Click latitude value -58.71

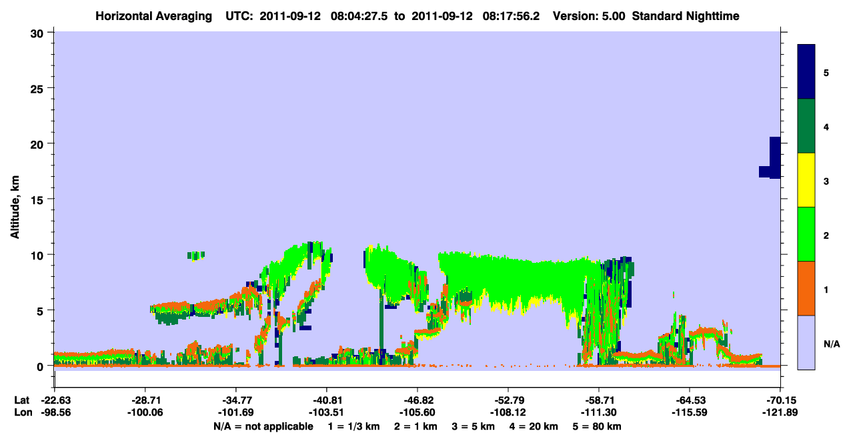pos(598,400)
